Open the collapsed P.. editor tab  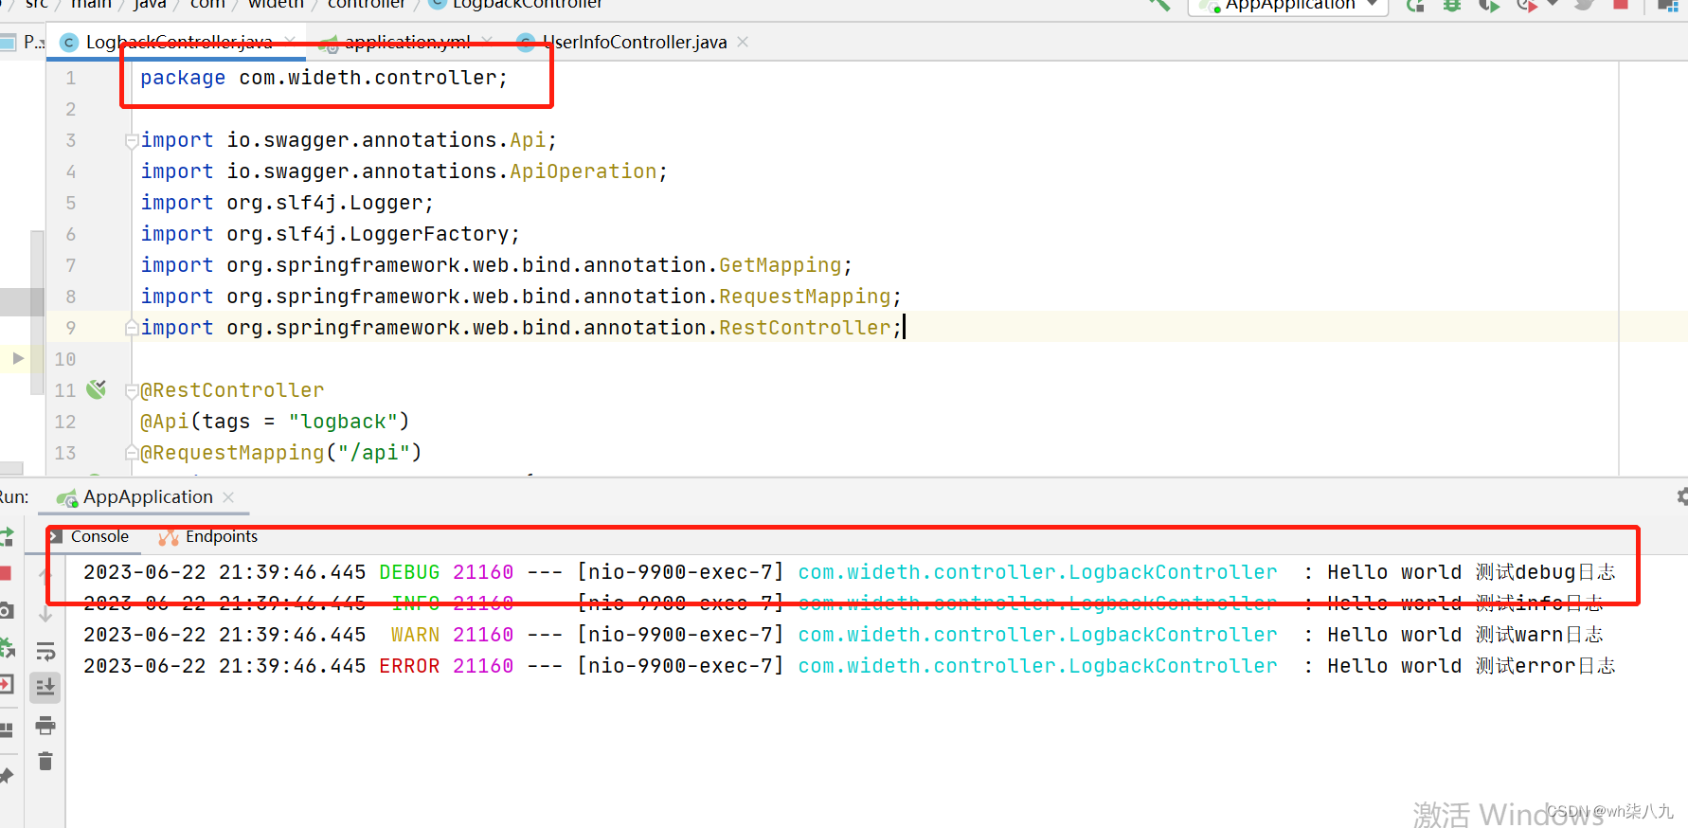click(x=23, y=42)
